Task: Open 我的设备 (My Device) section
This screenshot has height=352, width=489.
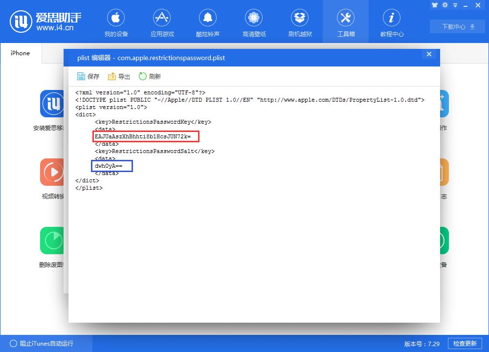Action: point(116,23)
